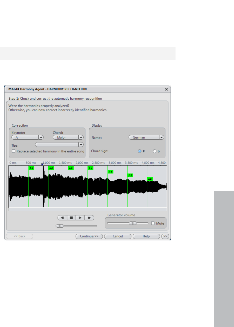Viewport: 234px width, 327px height.
Task: Toggle the Mute checkbox
Action: click(153, 223)
